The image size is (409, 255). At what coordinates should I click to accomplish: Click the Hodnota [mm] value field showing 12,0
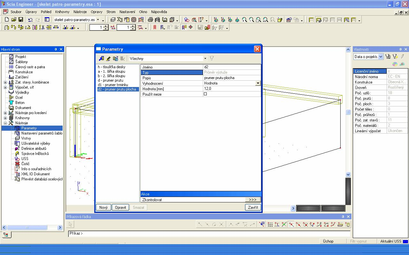pos(232,89)
